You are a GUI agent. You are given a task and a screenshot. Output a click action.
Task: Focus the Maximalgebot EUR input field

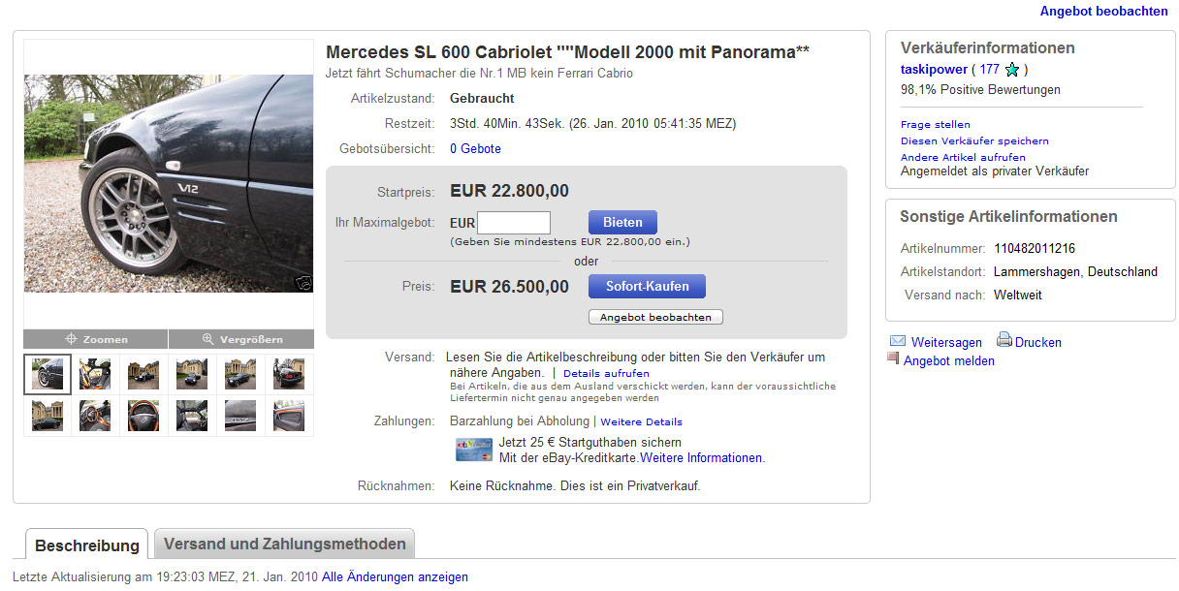tap(514, 222)
